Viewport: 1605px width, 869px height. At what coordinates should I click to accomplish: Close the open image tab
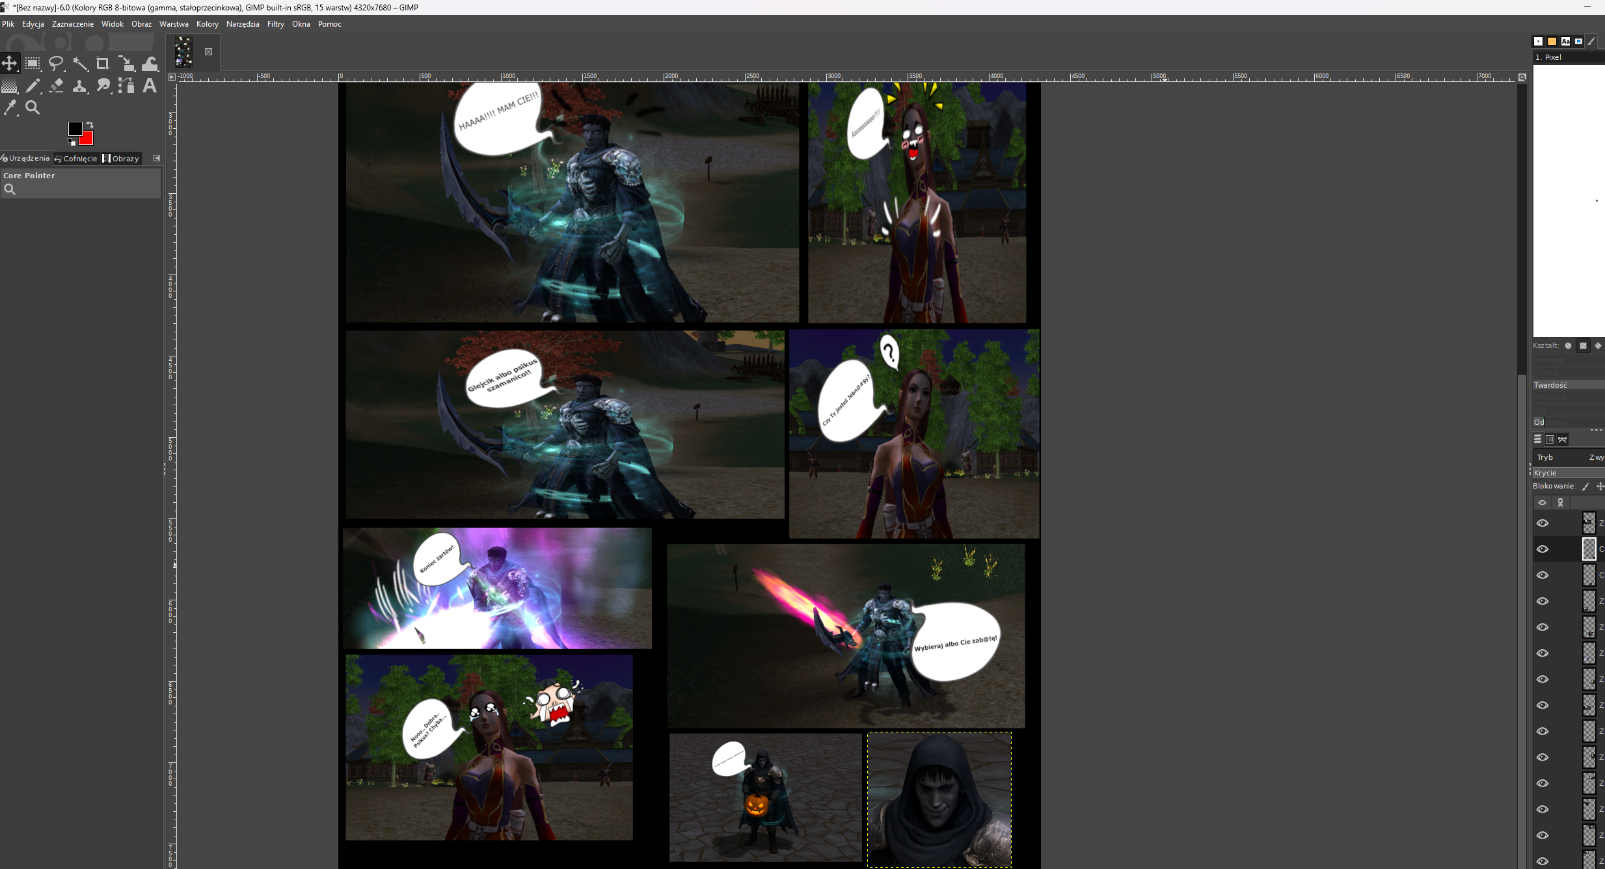pyautogui.click(x=208, y=52)
